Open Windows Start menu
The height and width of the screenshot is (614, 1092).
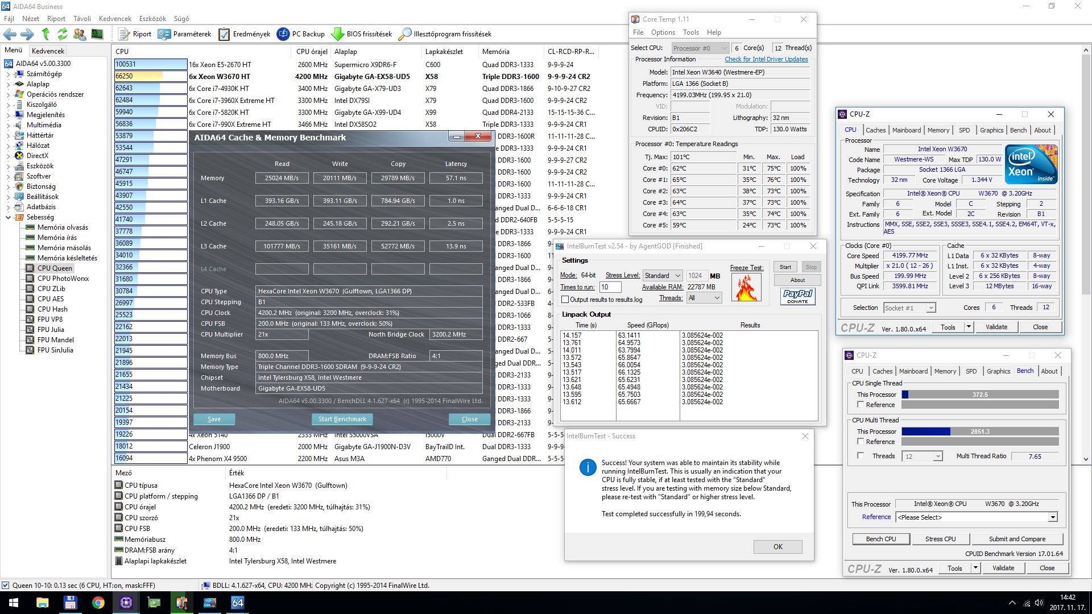pos(14,603)
